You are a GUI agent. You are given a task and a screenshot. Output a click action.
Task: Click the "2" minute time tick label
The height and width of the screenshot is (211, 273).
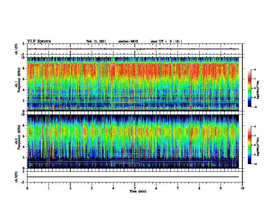coord(70,188)
